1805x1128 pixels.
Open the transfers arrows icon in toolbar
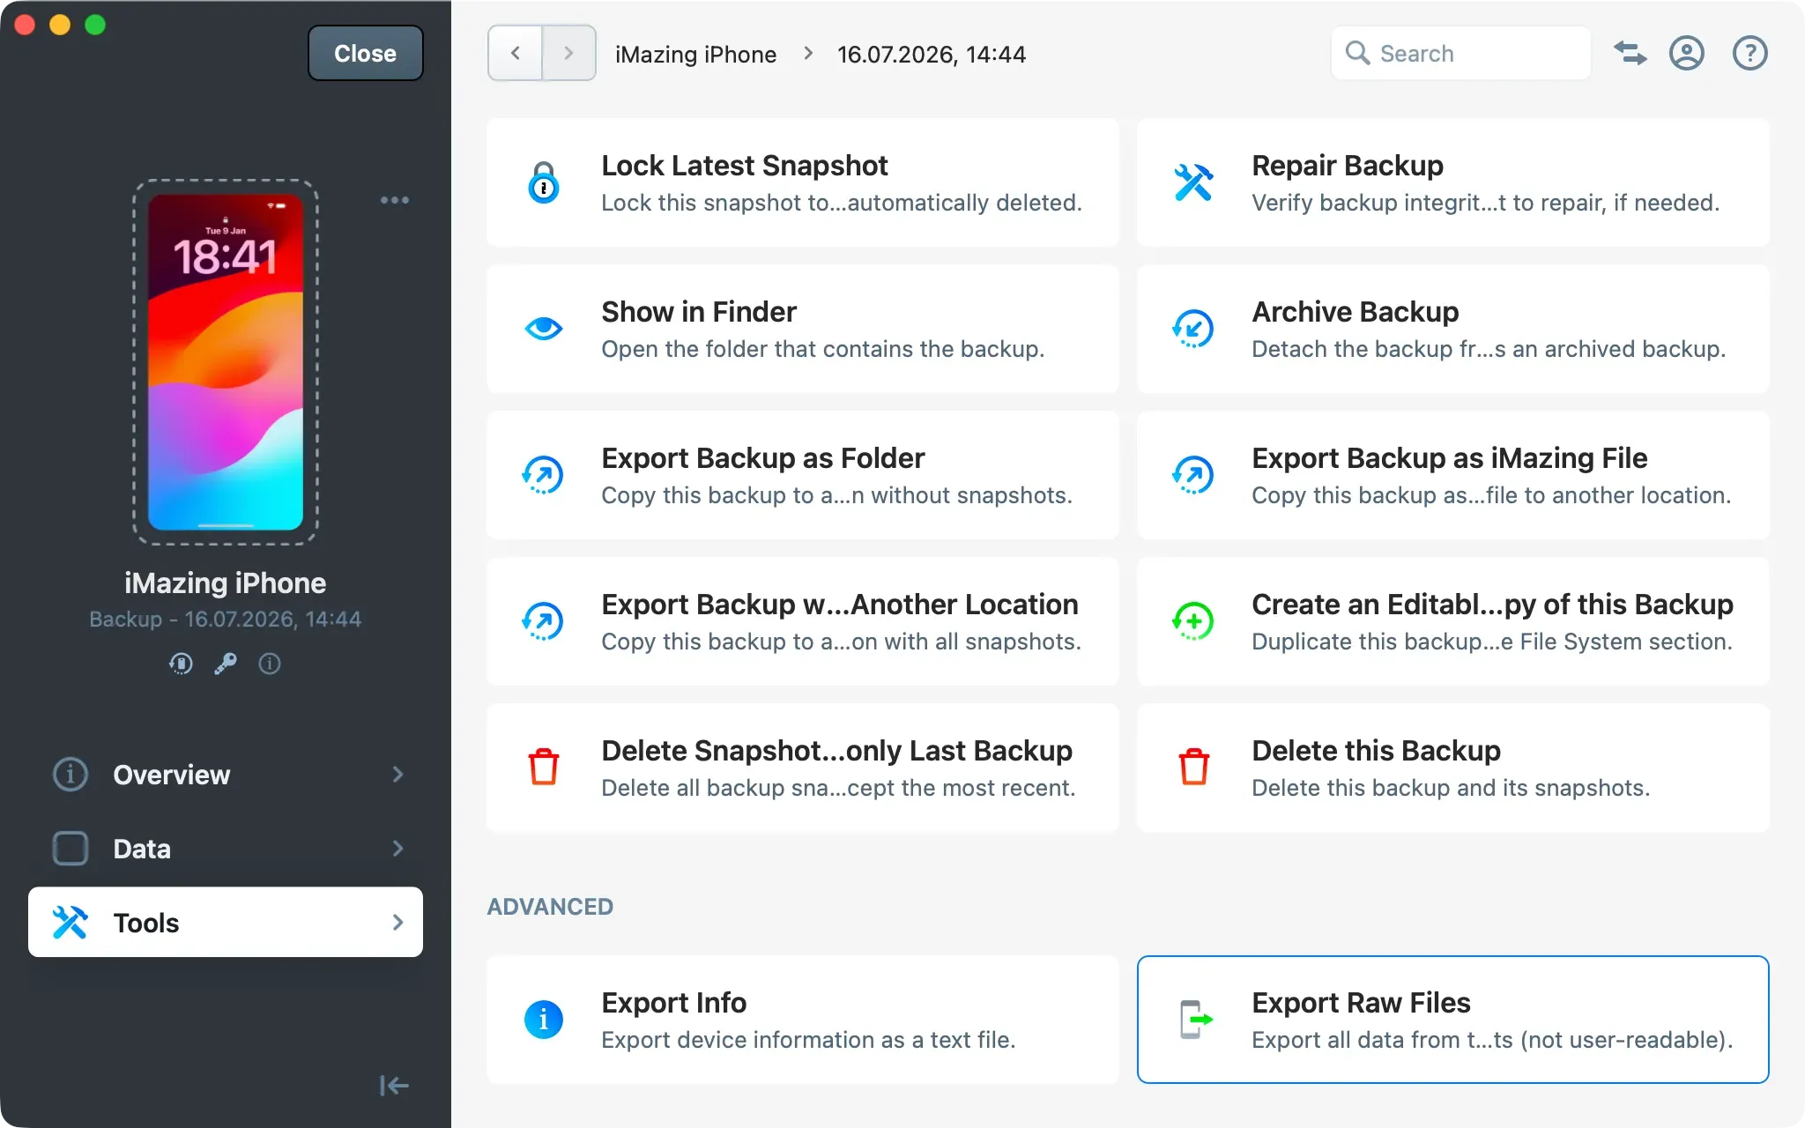pos(1630,54)
